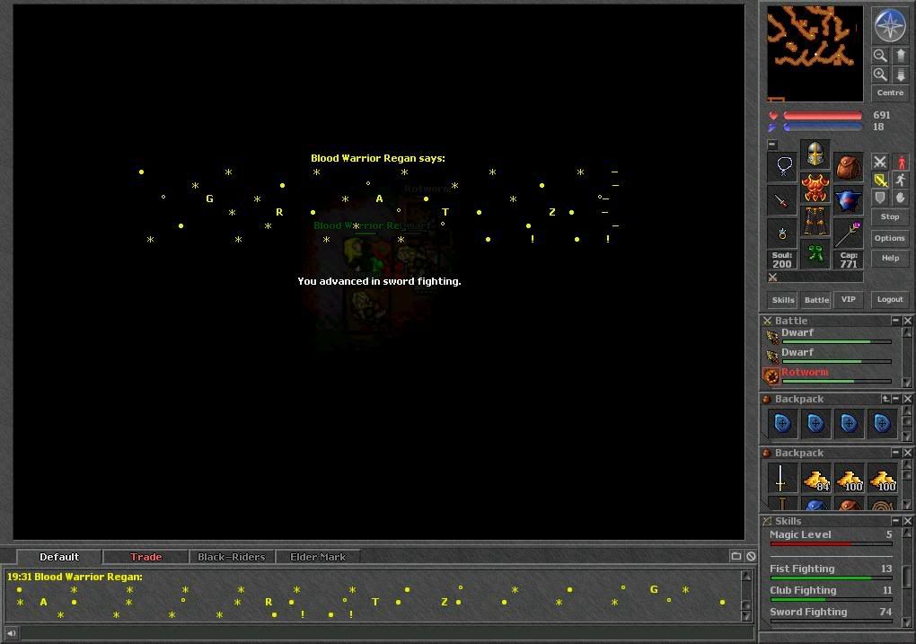916x644 pixels.
Task: Click the red health bar
Action: (x=823, y=116)
